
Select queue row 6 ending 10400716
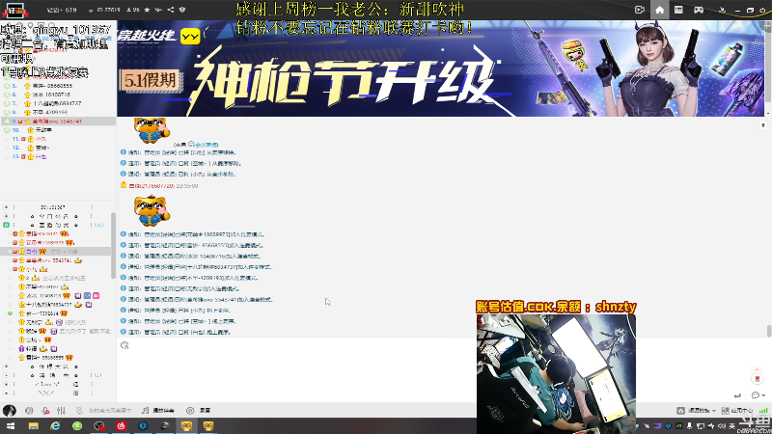(58, 95)
